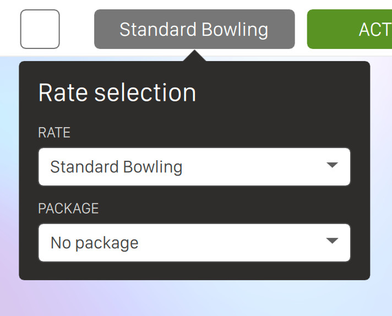Expand rate options using the upper arrow

tap(331, 166)
